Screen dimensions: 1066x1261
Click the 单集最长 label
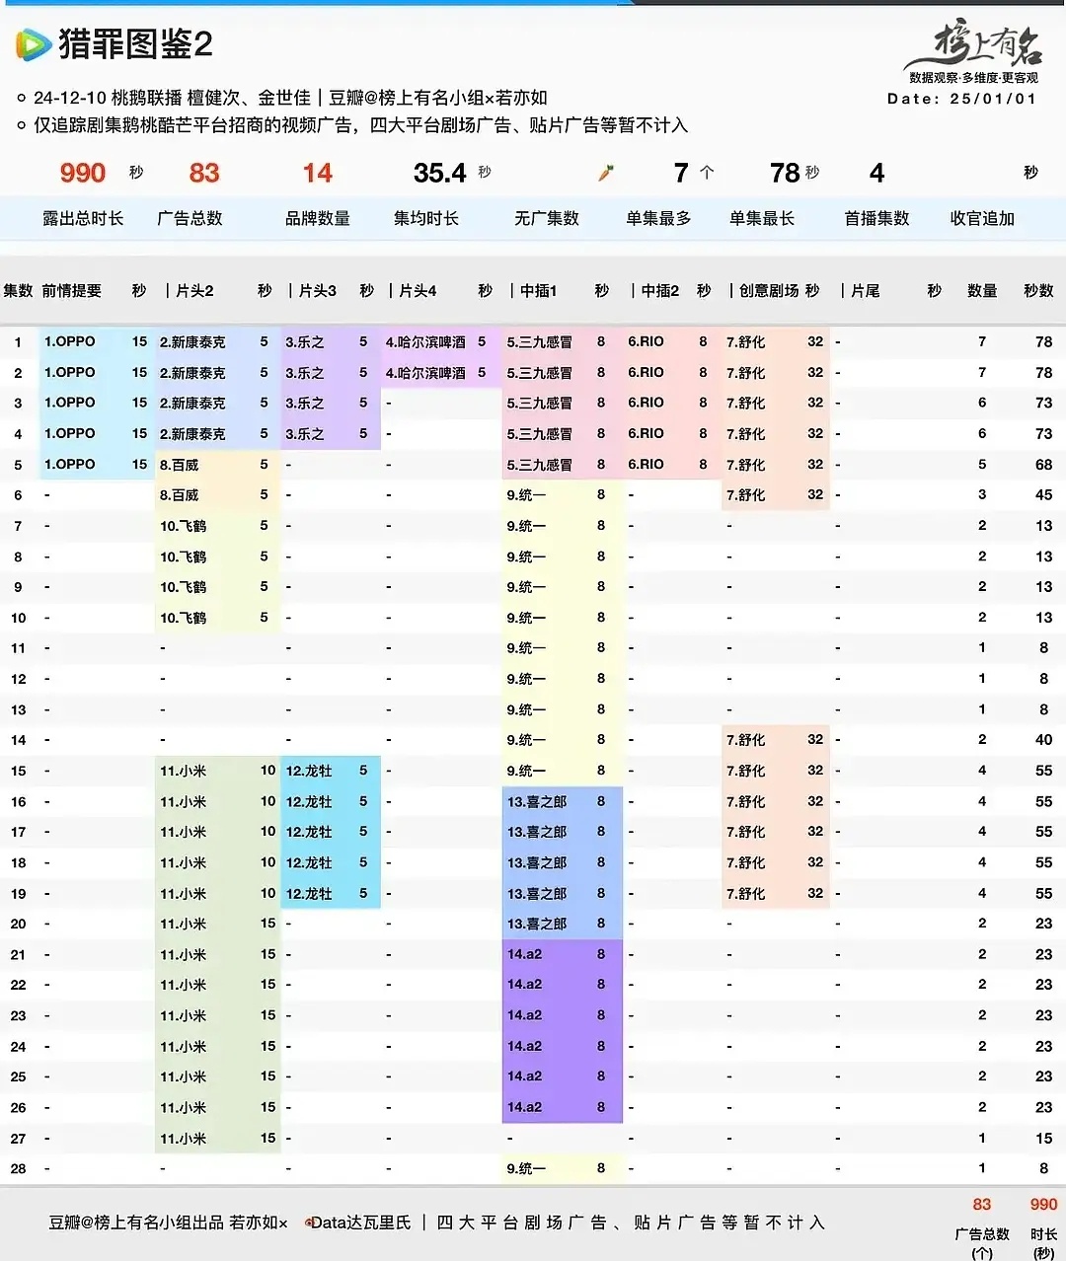(762, 218)
